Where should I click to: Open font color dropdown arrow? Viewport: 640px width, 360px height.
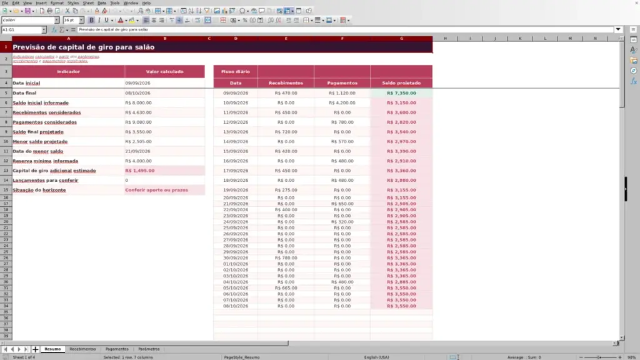pos(126,21)
